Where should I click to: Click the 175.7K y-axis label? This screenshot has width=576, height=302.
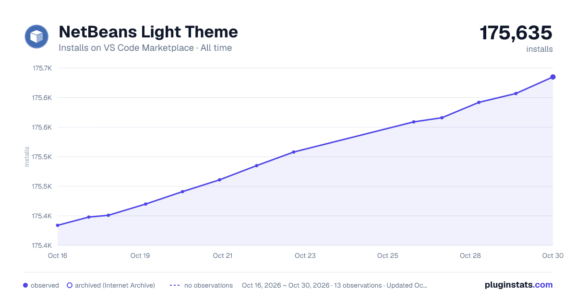click(x=42, y=68)
